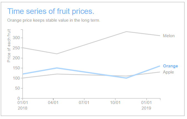Click the 'Price of each fruit' axis title

(9, 45)
